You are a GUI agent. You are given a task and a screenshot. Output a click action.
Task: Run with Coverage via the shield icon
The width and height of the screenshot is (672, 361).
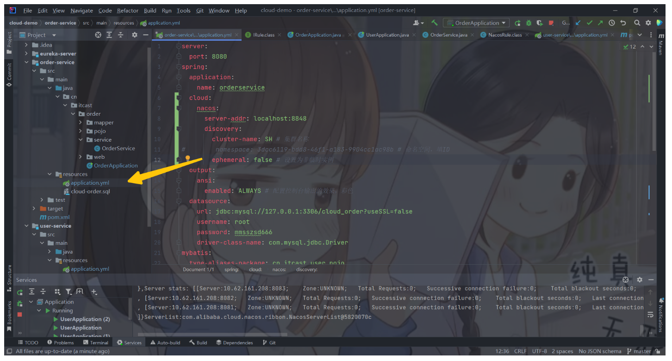coord(540,23)
